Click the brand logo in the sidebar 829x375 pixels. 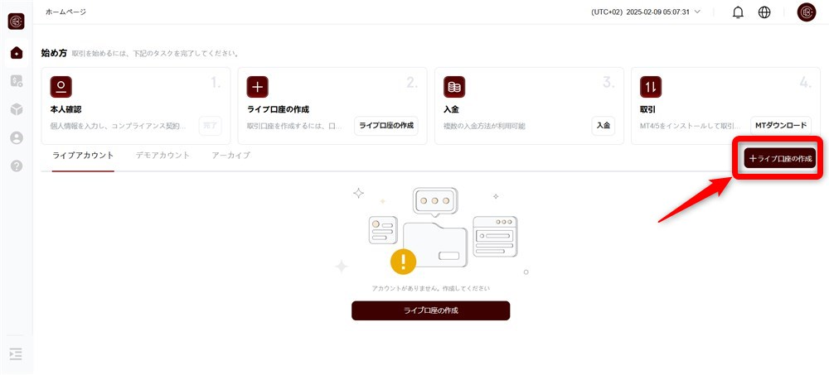coord(17,22)
